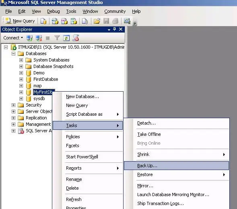Screen dimensions: 237x209
Task: Choose Delete from context menu
Action: click(88, 188)
